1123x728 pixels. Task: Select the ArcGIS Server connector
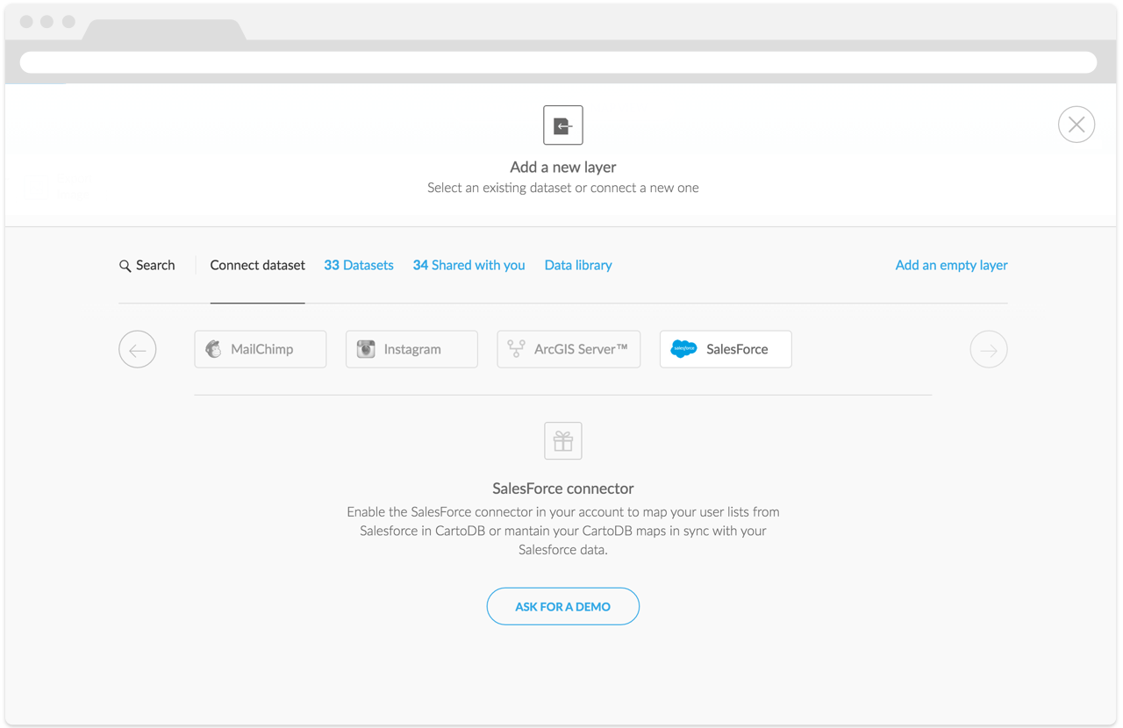coord(569,349)
